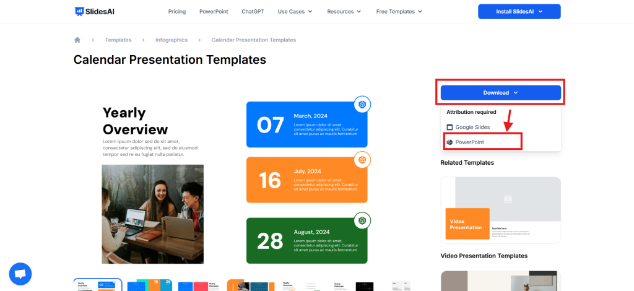
Task: Click the Yearly Overview slide title
Action: (x=135, y=121)
